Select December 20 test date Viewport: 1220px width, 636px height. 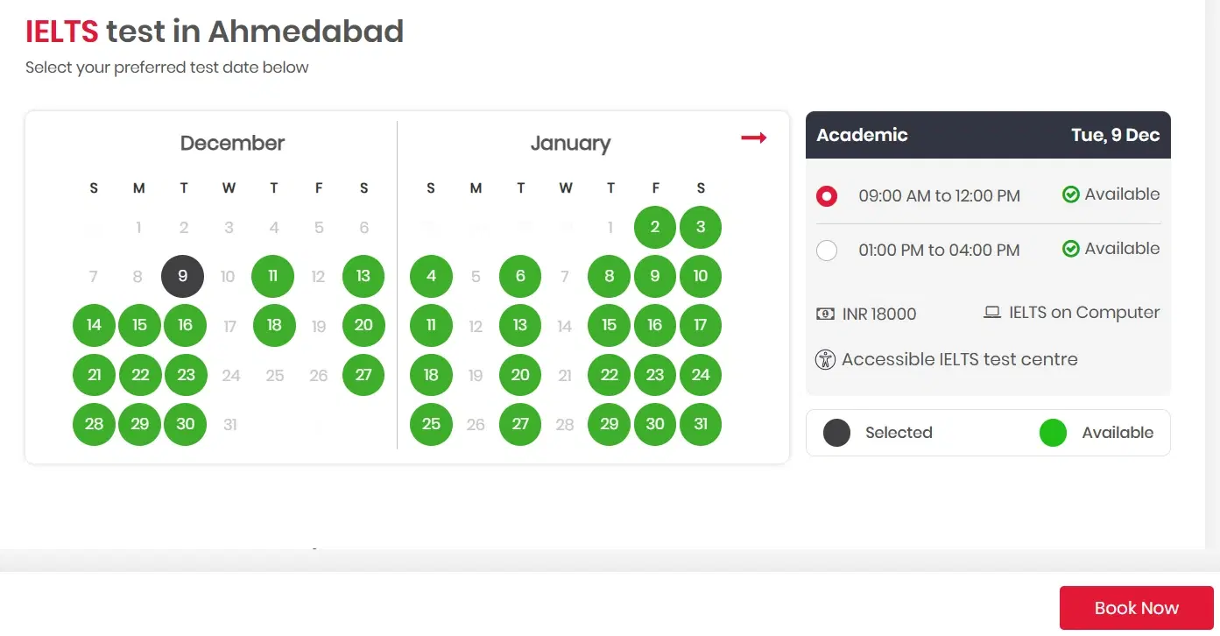[363, 325]
